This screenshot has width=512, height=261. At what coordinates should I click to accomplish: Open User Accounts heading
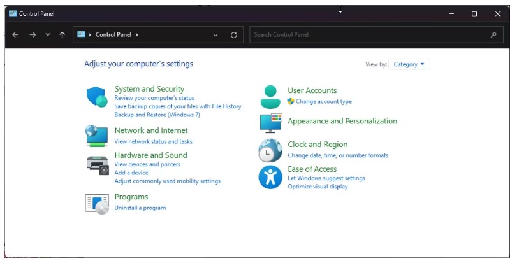point(312,90)
